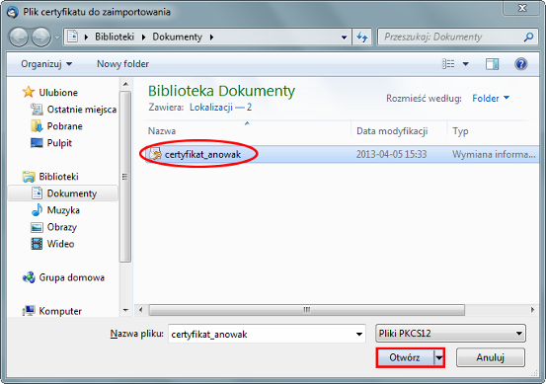Expand the arrow after Dokumenty in path
This screenshot has height=384, width=546.
pos(211,37)
